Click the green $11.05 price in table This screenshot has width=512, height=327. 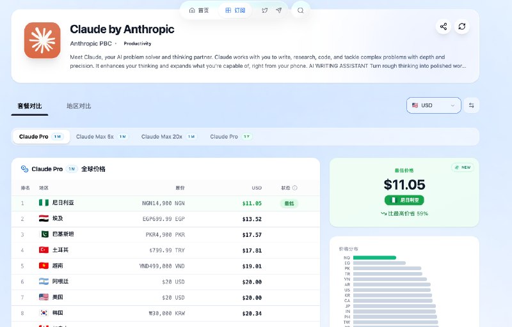tap(252, 203)
